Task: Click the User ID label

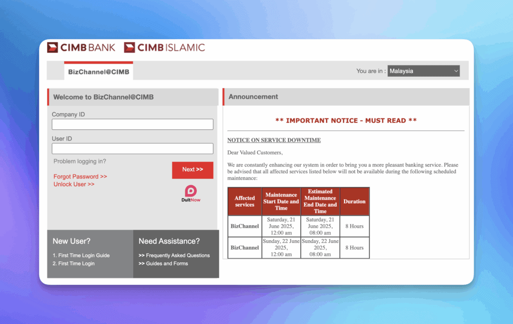Action: [62, 138]
